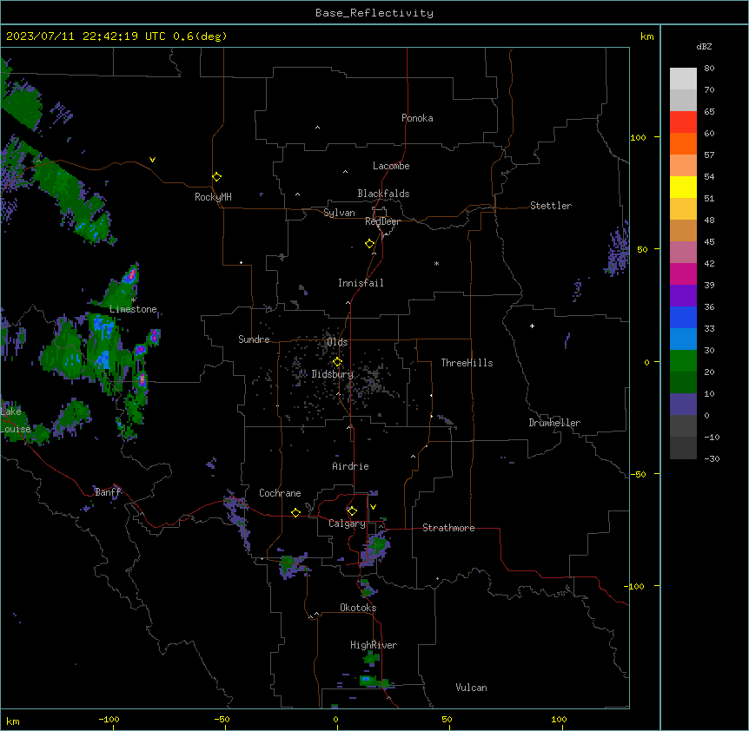Click the Ponoka city label
Screen dimensions: 749x731
click(417, 118)
